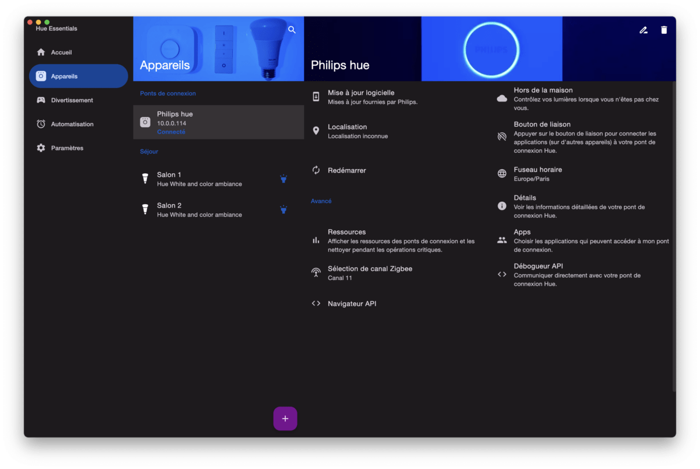Click the bar chart Ressources icon
700x469 pixels.
316,240
